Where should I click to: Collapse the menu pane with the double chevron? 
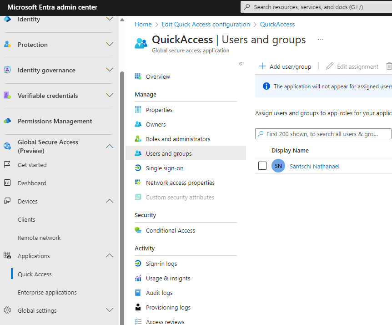click(241, 64)
